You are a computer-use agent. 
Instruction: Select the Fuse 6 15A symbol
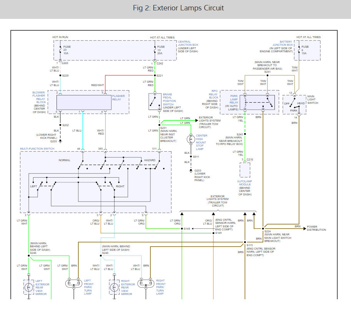[x=298, y=51]
